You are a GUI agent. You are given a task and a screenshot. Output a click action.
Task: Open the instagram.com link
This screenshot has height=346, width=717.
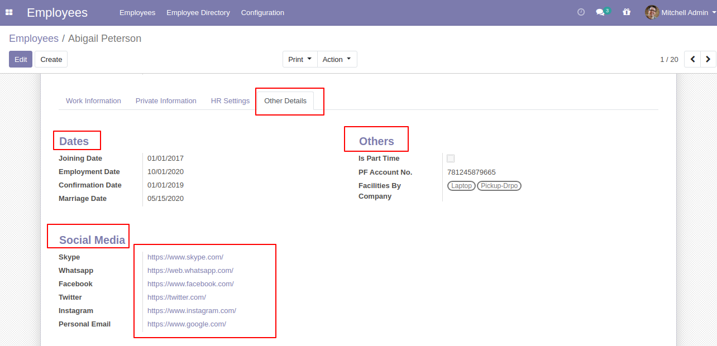point(192,311)
